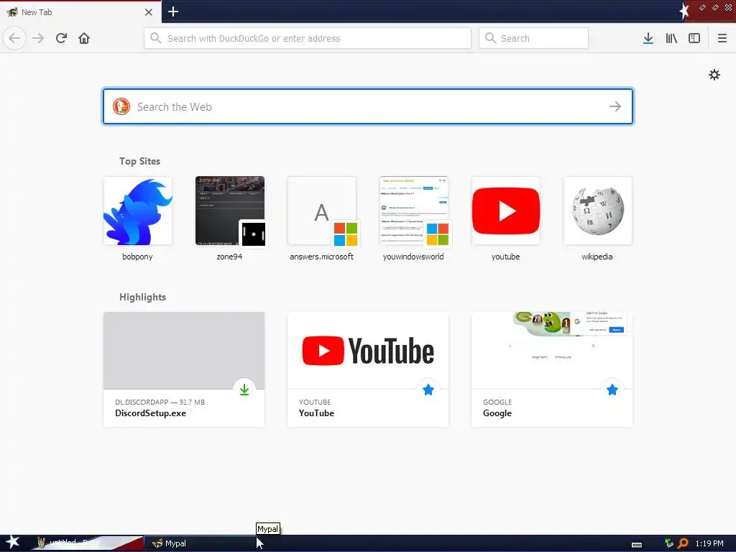Toggle the sidebar view
The image size is (736, 552).
pyautogui.click(x=694, y=38)
